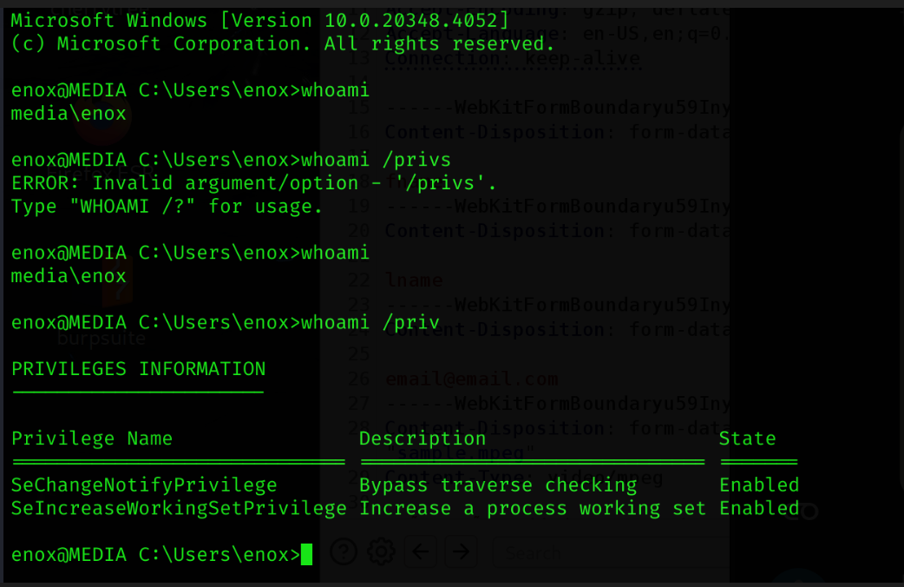The width and height of the screenshot is (904, 587).
Task: Click '(c) Microsoft Corporation. All rights reserved.' text
Action: [283, 44]
